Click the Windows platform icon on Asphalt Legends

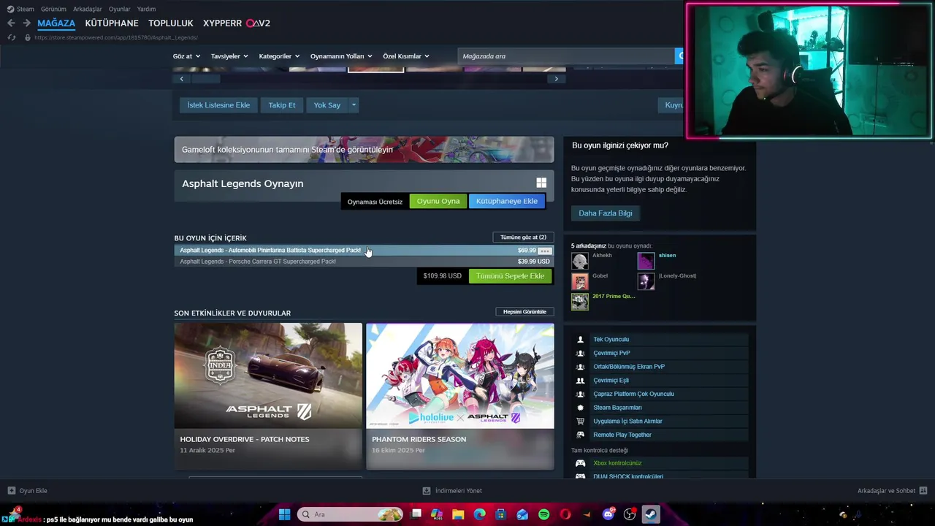point(541,183)
